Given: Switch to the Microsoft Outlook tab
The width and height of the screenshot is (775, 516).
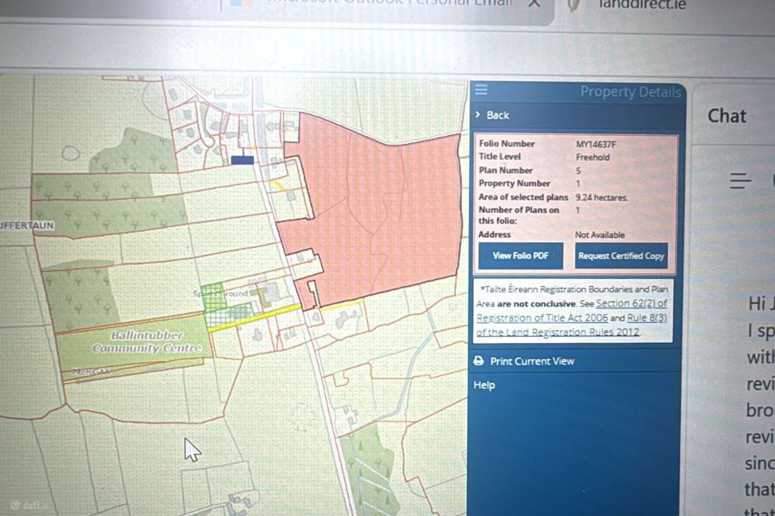Looking at the screenshot, I should click(387, 3).
